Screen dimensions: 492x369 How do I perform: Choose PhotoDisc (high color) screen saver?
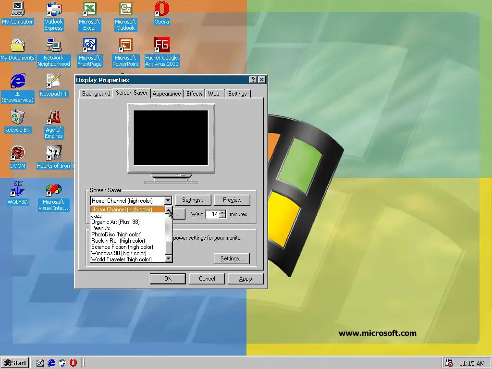pyautogui.click(x=127, y=234)
